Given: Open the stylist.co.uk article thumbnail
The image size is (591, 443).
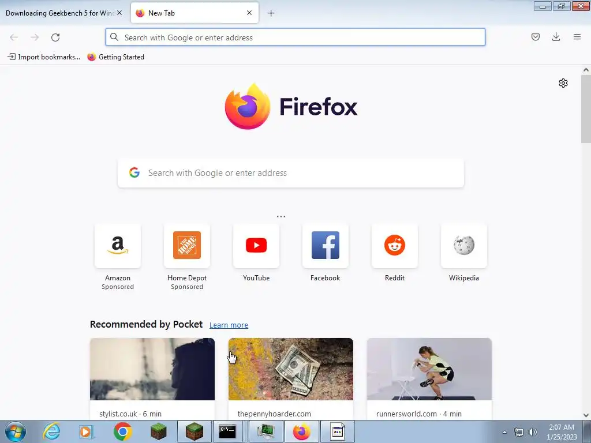Looking at the screenshot, I should (x=152, y=369).
